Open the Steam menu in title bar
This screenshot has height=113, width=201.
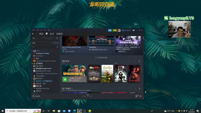pos(34,30)
